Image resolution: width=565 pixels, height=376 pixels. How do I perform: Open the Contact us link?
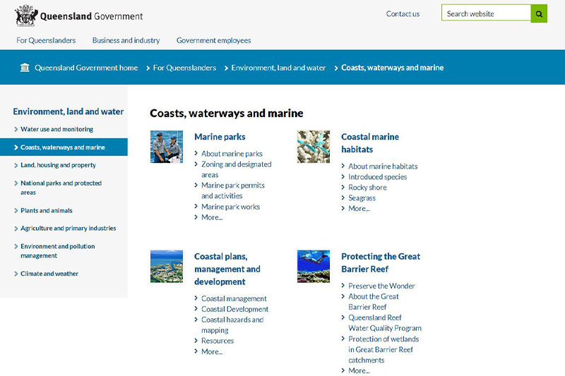[x=403, y=14]
